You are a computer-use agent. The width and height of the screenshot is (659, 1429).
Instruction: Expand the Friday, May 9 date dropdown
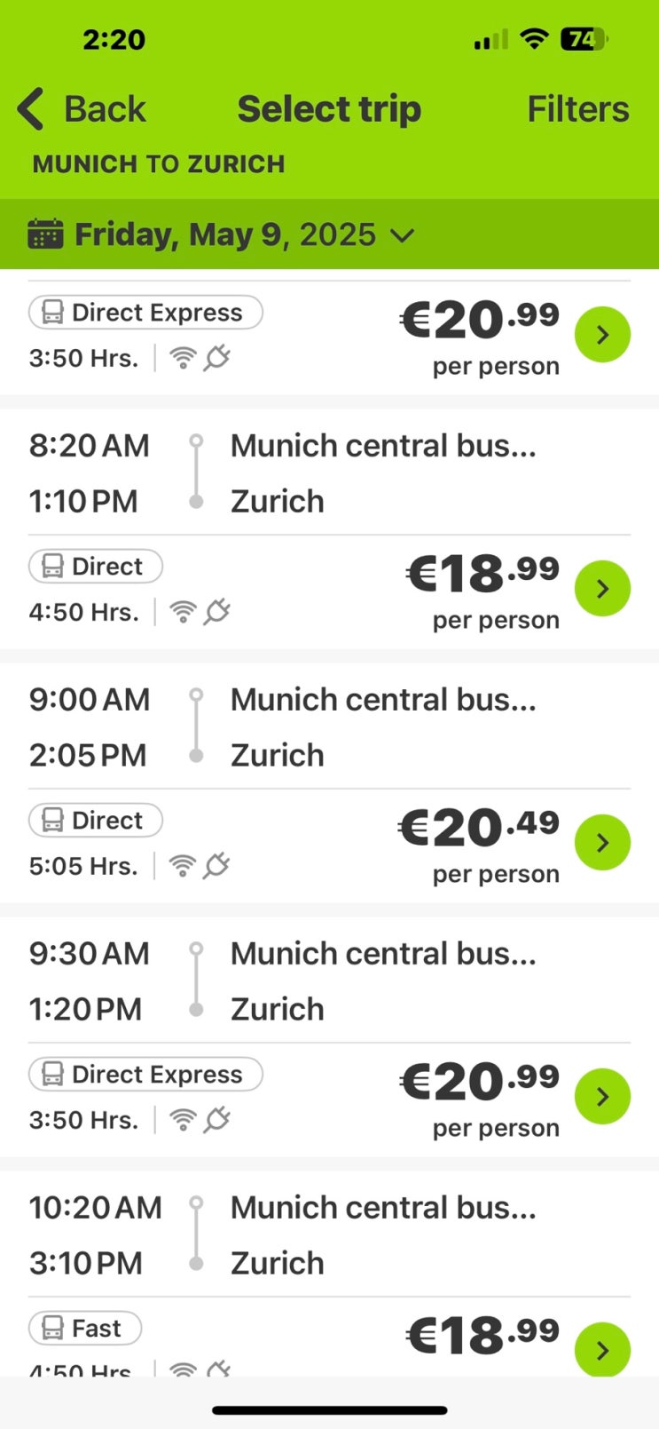point(402,235)
